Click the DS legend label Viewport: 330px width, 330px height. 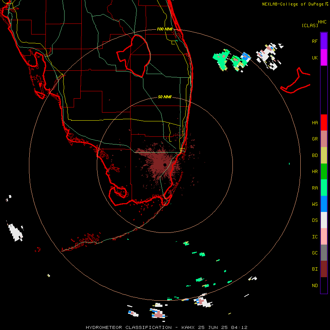[x=315, y=220]
